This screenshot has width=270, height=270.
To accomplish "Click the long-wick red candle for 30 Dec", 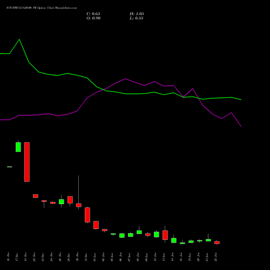I will pos(79,205).
